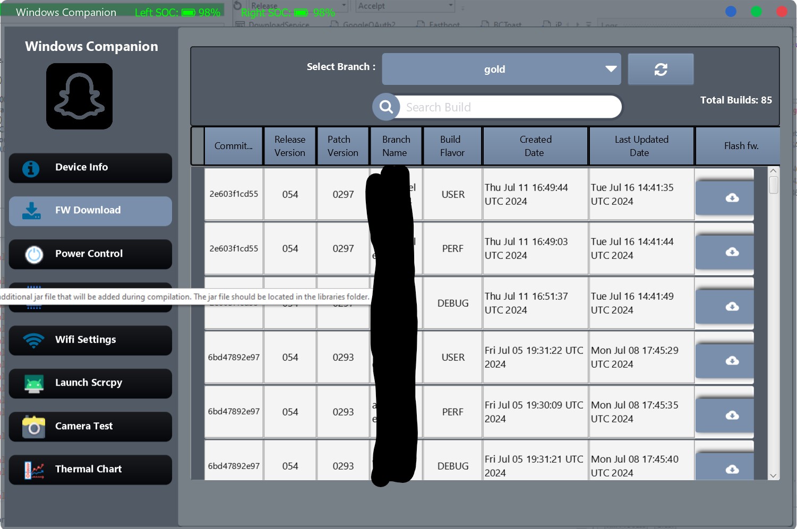Click the 'Total Builds: 85' label
This screenshot has height=529, width=797.
click(736, 100)
